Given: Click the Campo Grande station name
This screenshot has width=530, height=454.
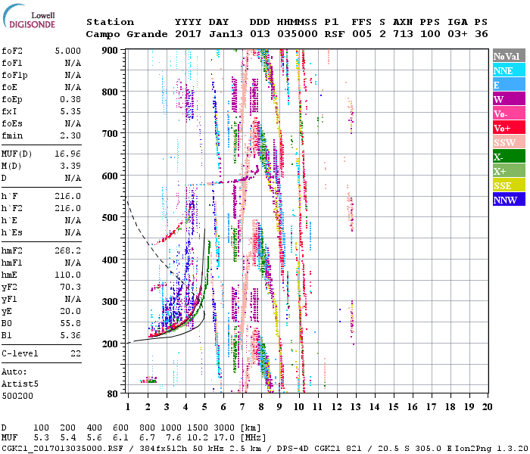Looking at the screenshot, I should pyautogui.click(x=122, y=34).
